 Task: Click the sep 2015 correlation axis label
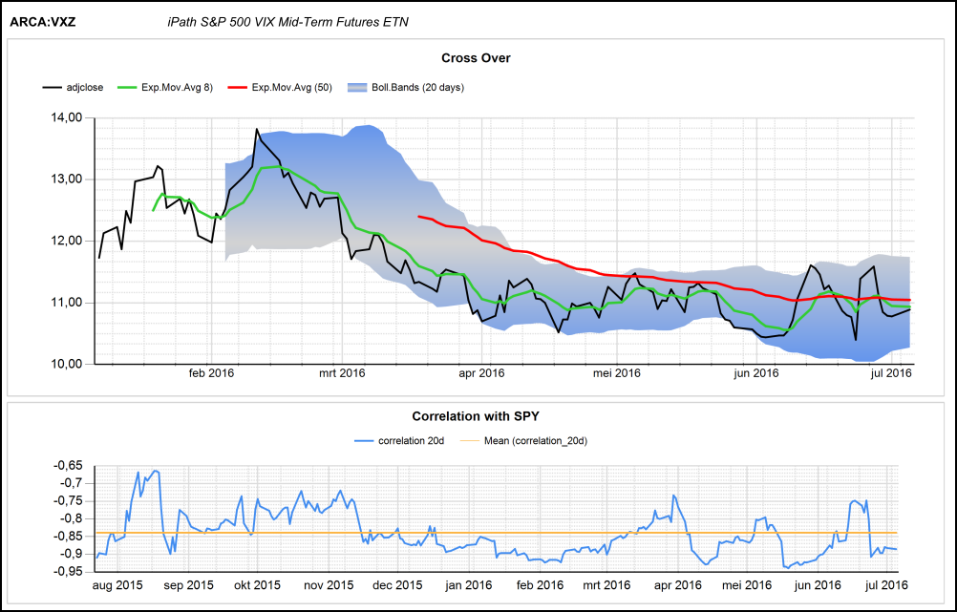188,585
